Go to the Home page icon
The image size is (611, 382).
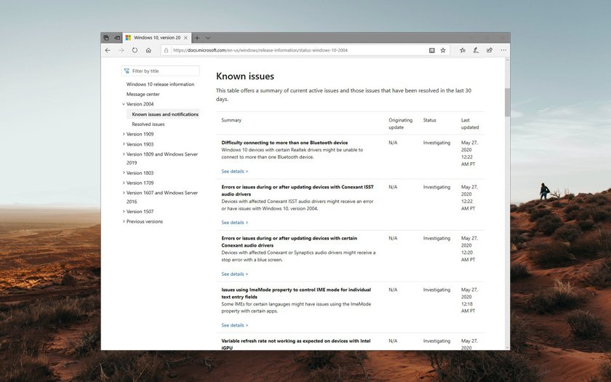pyautogui.click(x=148, y=50)
